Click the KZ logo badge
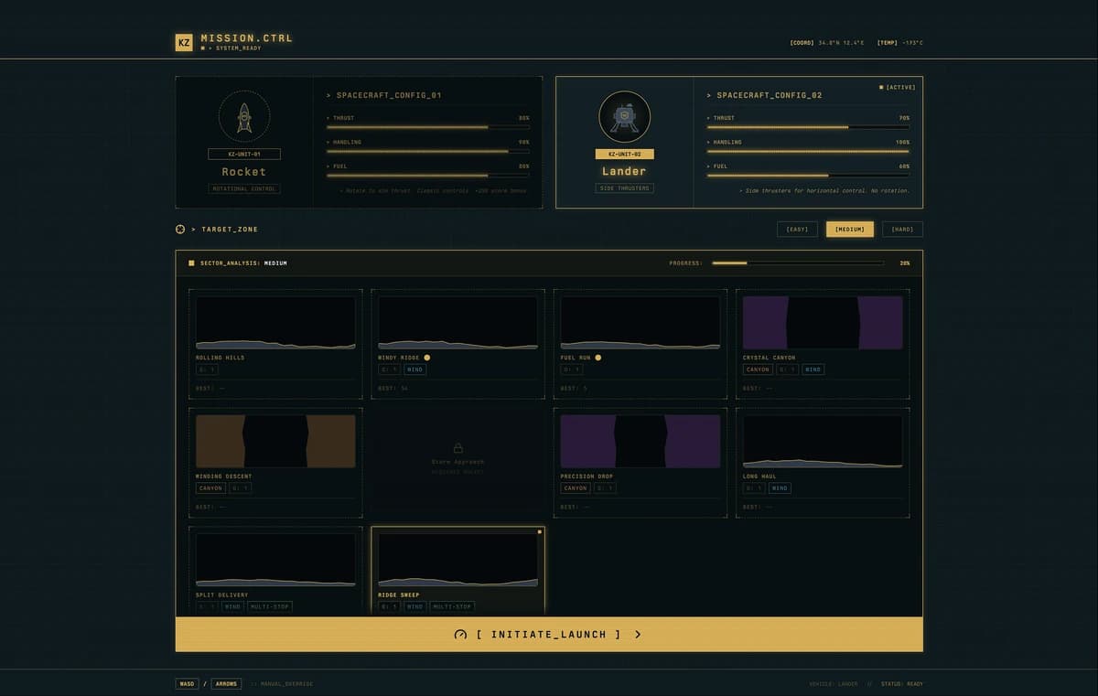 point(184,42)
